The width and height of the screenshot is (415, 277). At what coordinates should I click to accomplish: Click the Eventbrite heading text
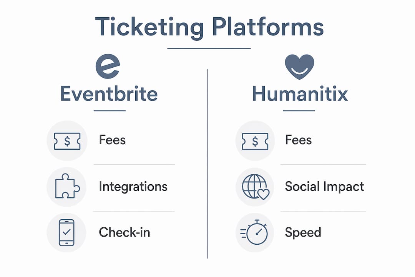[x=109, y=94]
